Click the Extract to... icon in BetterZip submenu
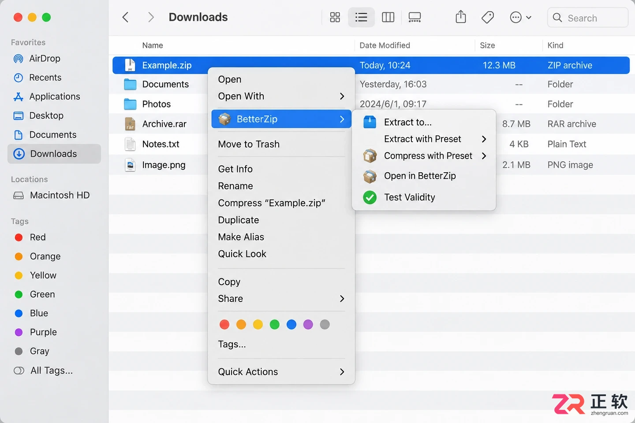 [x=370, y=122]
